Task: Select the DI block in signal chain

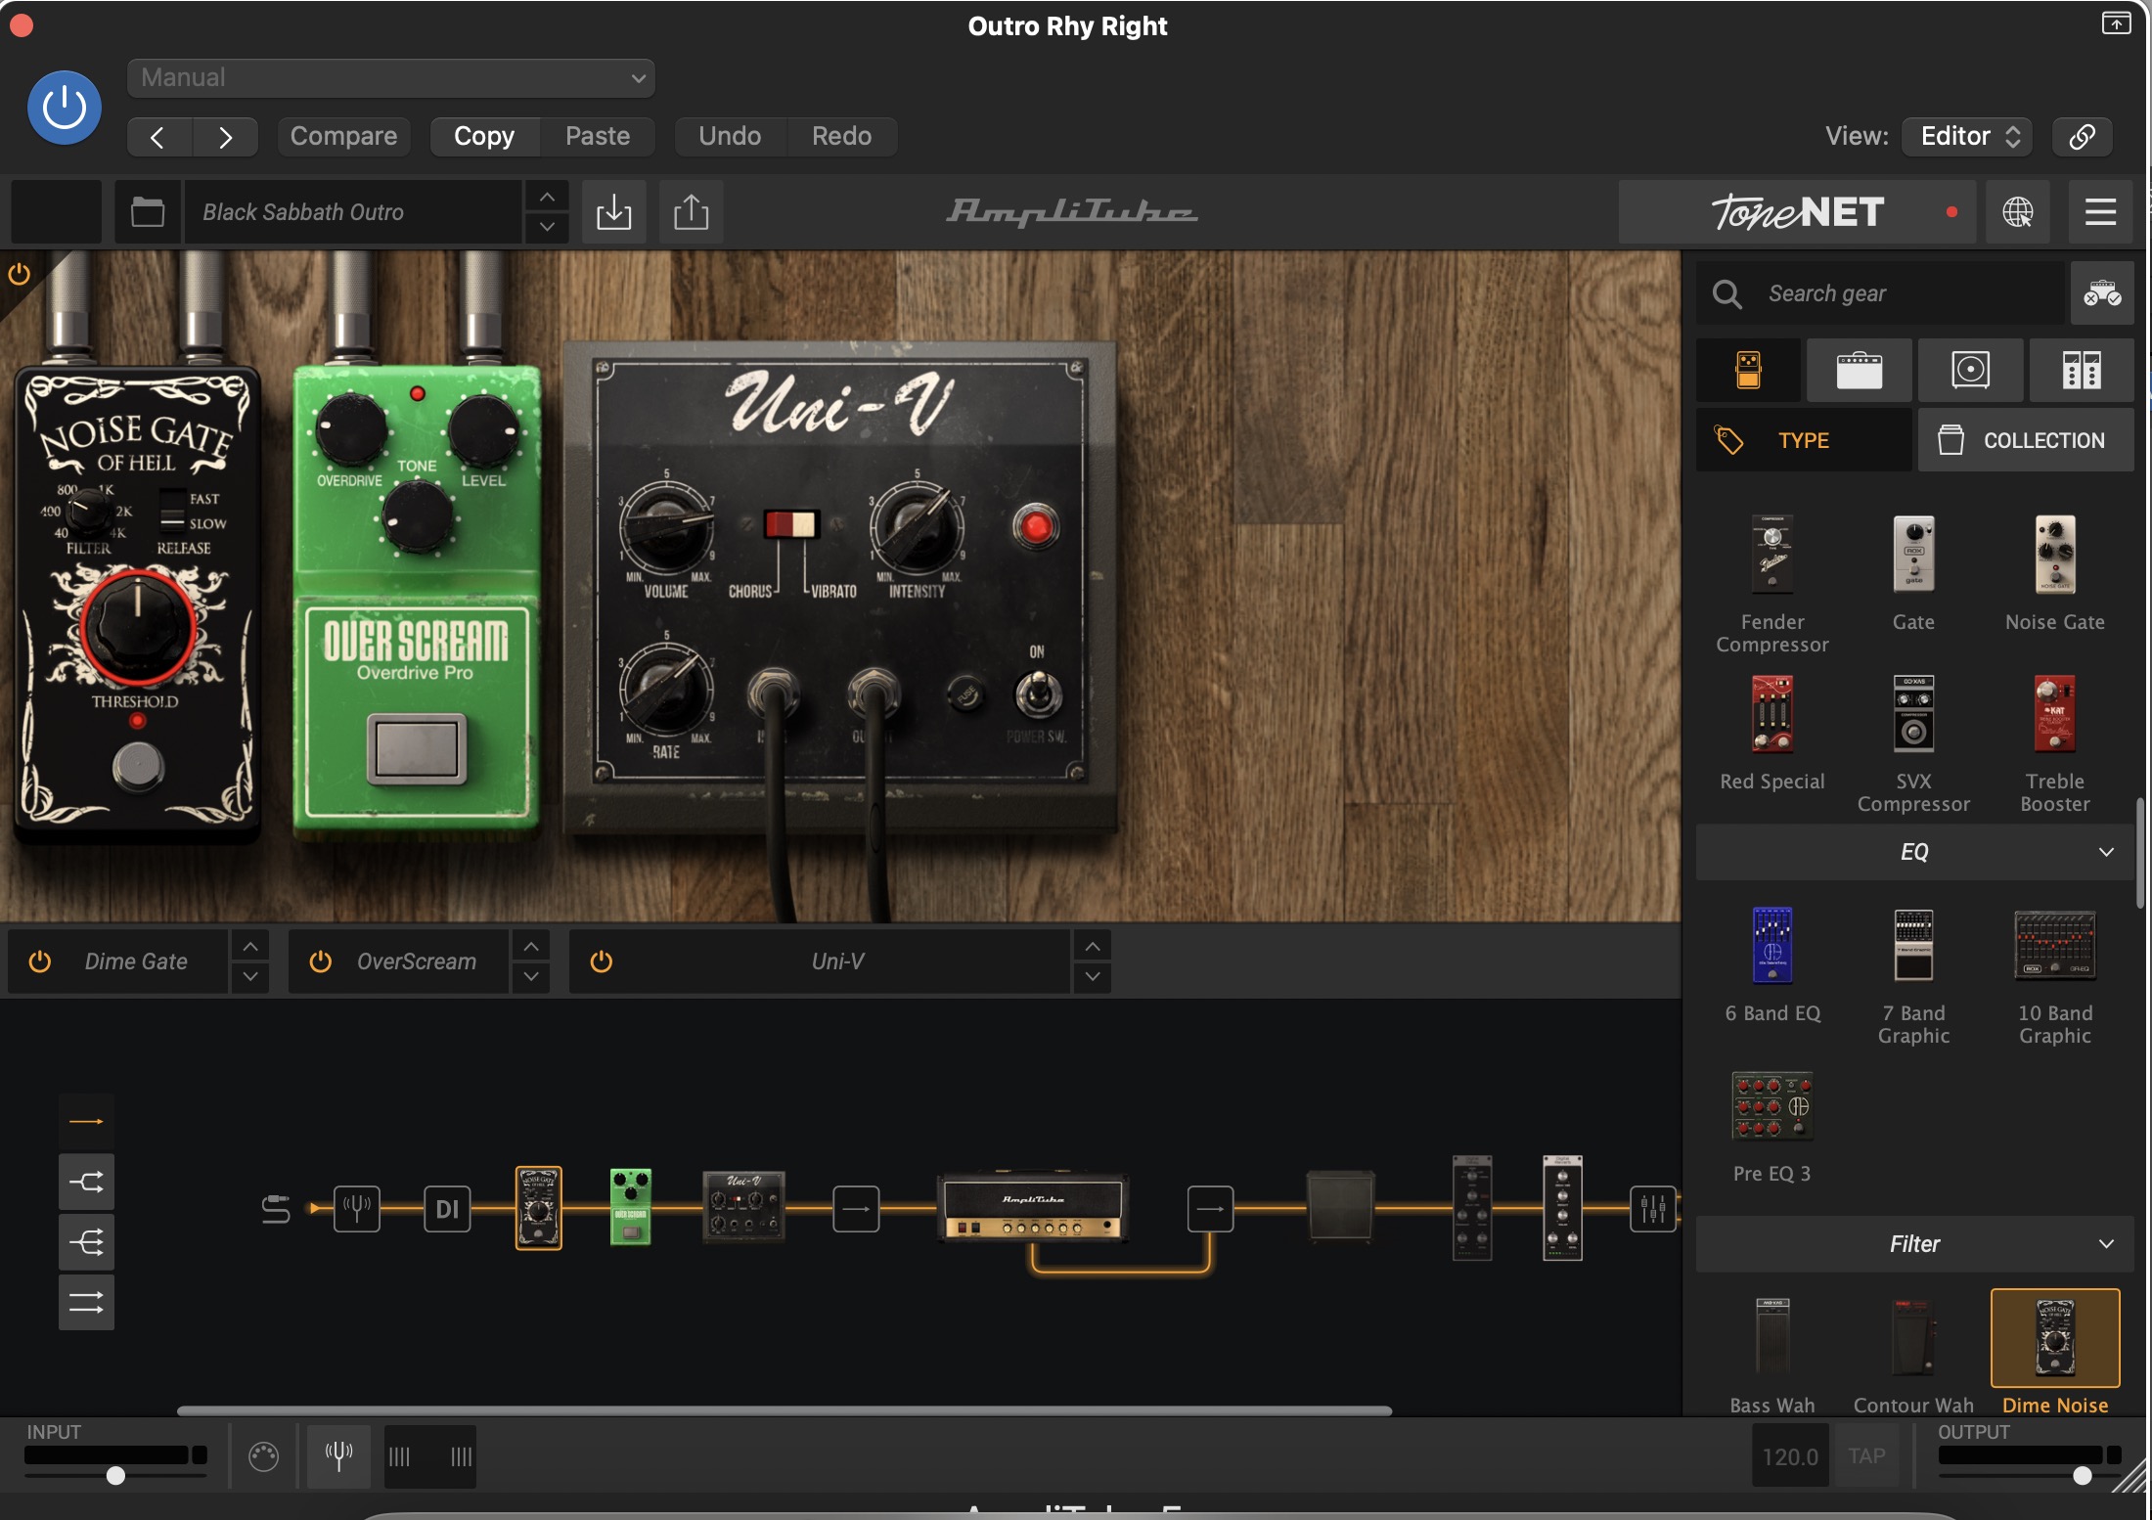Action: [447, 1209]
